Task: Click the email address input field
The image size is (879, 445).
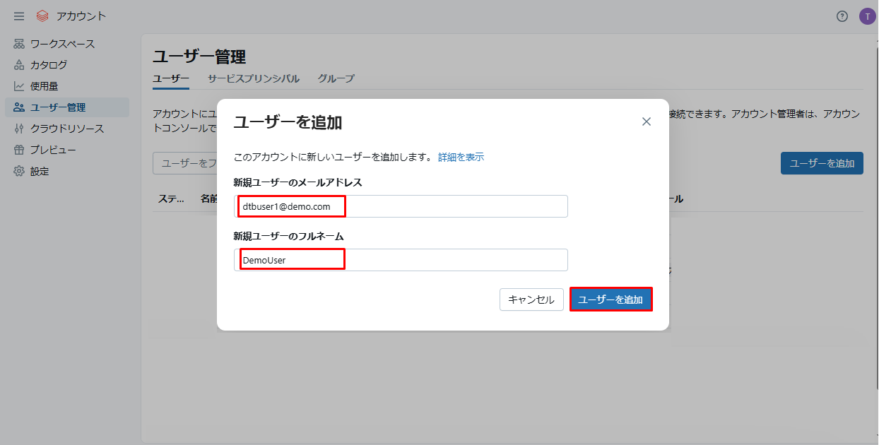Action: (401, 206)
